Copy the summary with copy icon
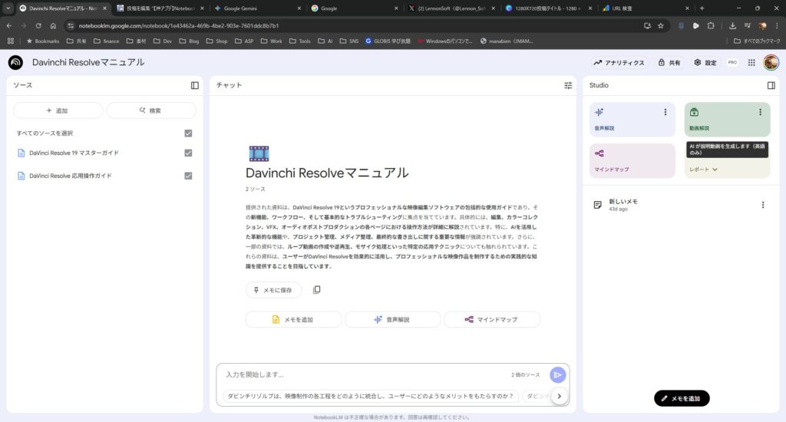This screenshot has width=786, height=422. pos(317,290)
